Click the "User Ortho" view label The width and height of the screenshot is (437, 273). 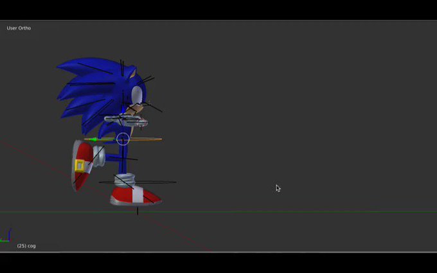(x=19, y=28)
